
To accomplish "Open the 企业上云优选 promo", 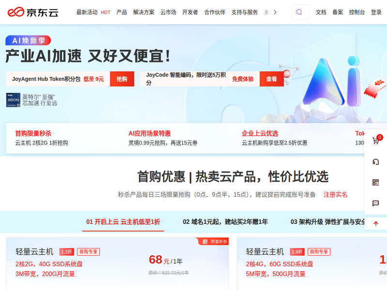I will tap(260, 133).
